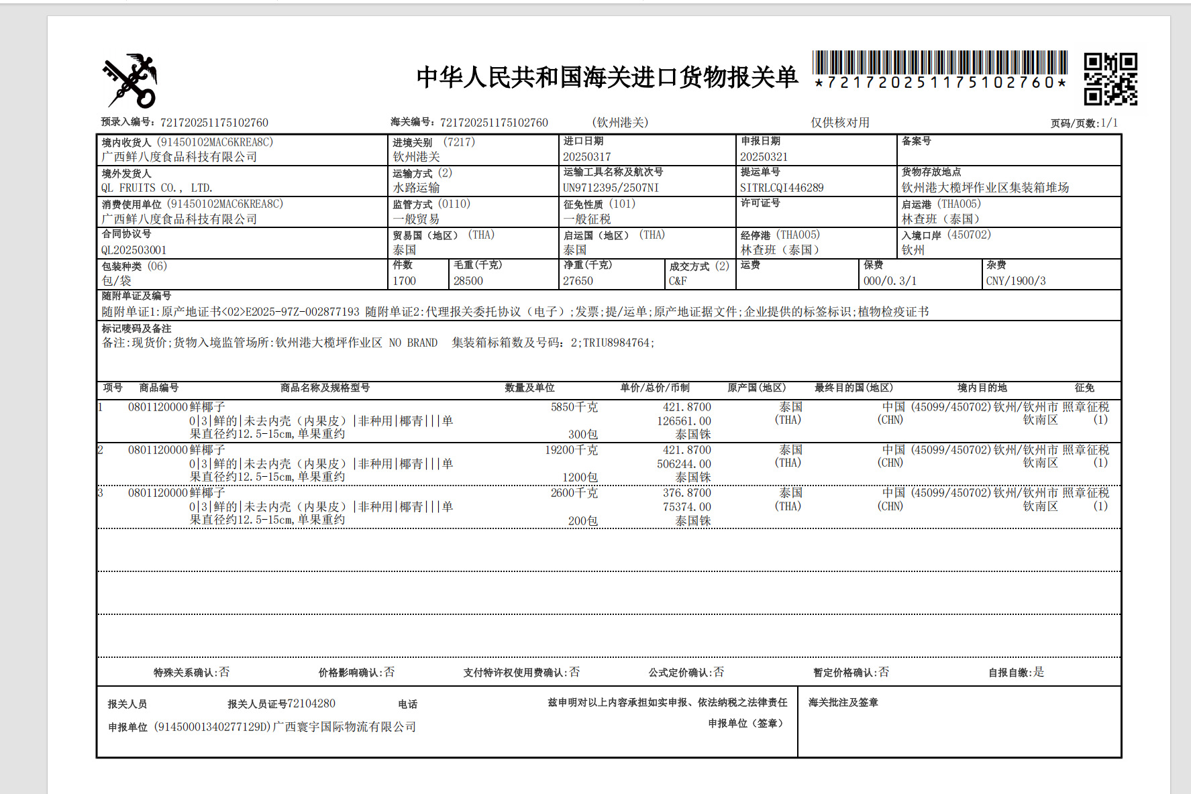Select item 2 total price 506244.00

click(x=684, y=464)
